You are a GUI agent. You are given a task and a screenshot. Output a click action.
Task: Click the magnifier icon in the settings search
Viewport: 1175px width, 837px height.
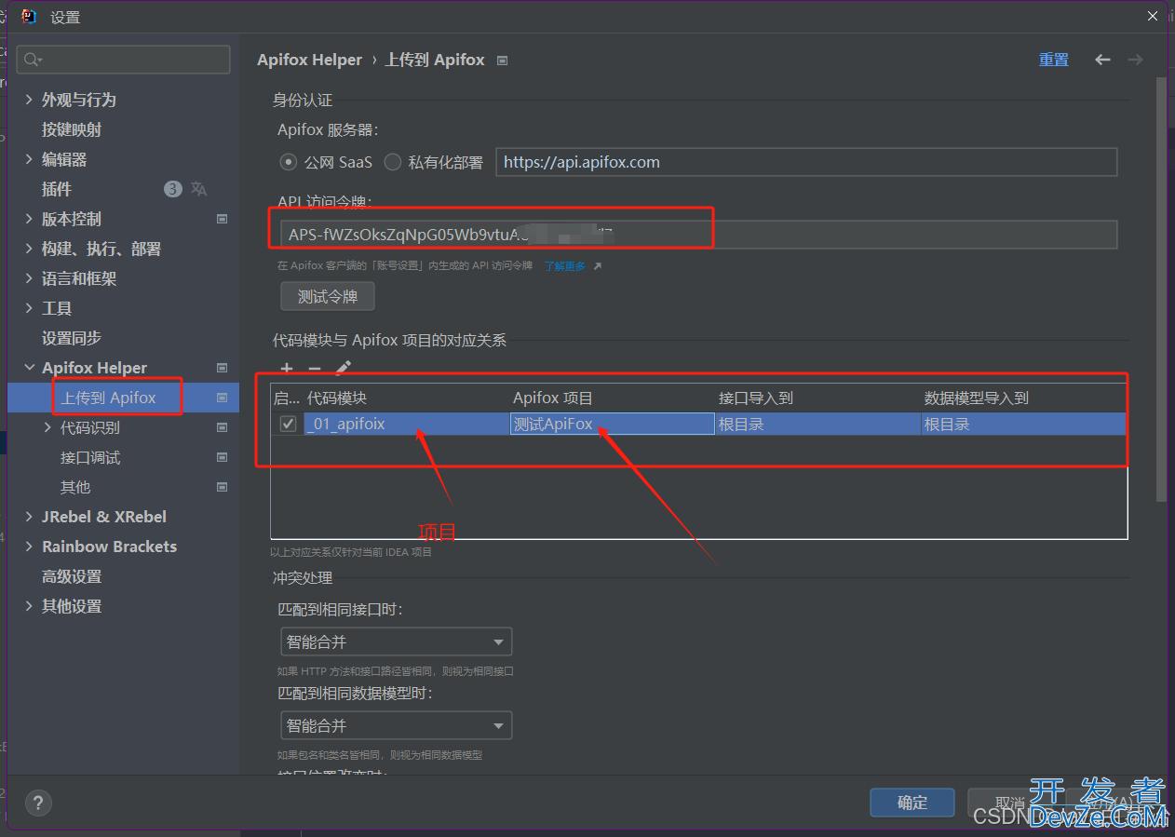tap(33, 60)
